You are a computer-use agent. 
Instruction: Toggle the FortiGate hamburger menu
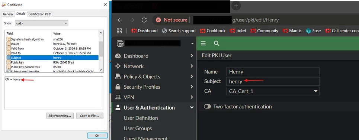203,43
